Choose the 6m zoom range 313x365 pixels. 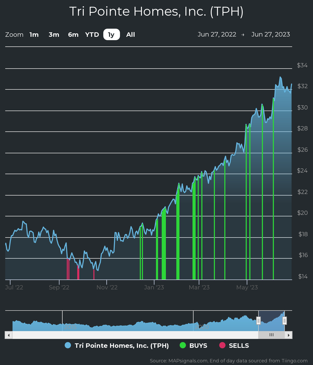73,34
